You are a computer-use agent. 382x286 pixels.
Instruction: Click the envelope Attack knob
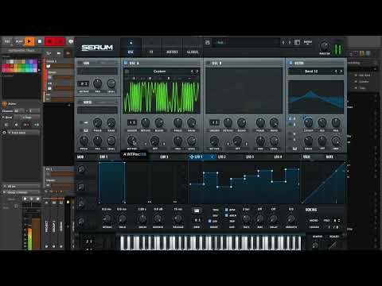[x=107, y=219]
